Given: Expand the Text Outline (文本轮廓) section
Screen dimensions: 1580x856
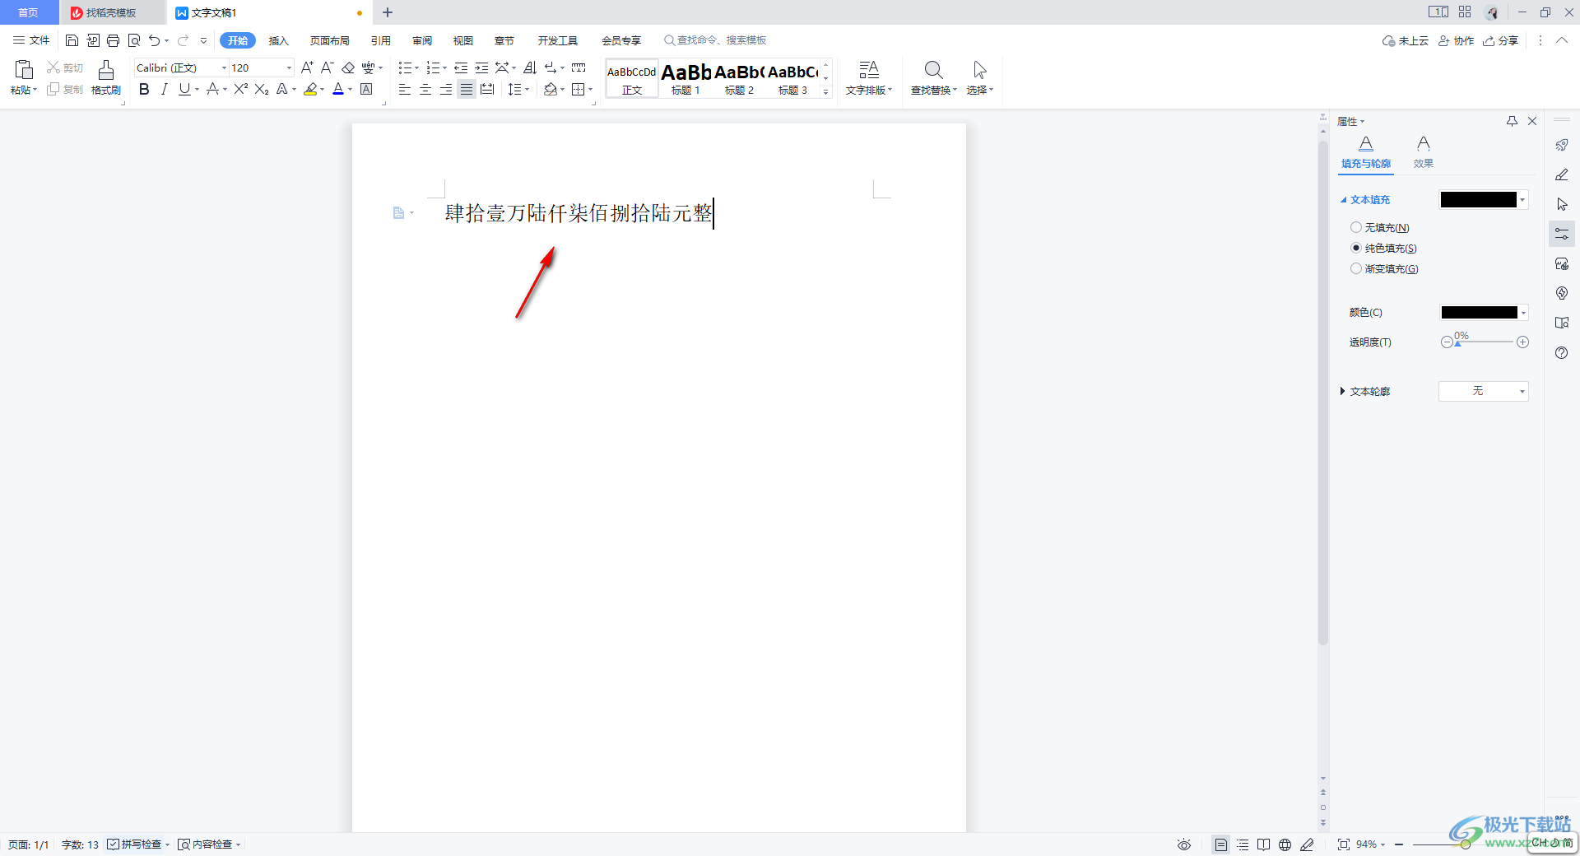Looking at the screenshot, I should (1342, 391).
